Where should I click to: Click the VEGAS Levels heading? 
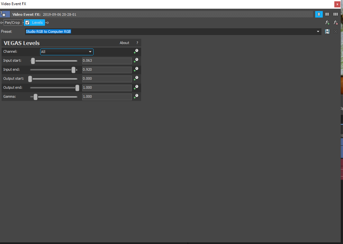pos(22,43)
